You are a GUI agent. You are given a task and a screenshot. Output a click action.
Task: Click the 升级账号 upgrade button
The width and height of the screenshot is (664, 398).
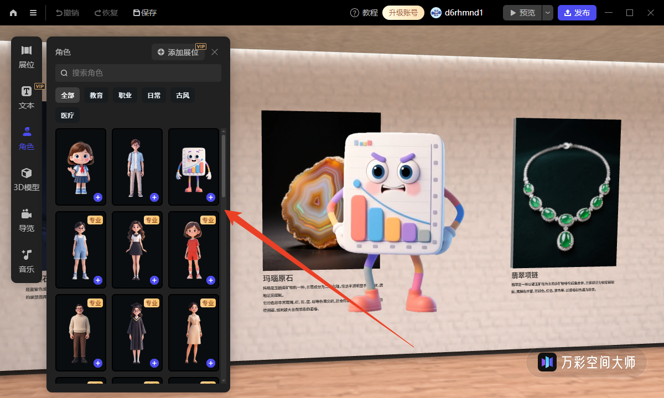pos(403,13)
